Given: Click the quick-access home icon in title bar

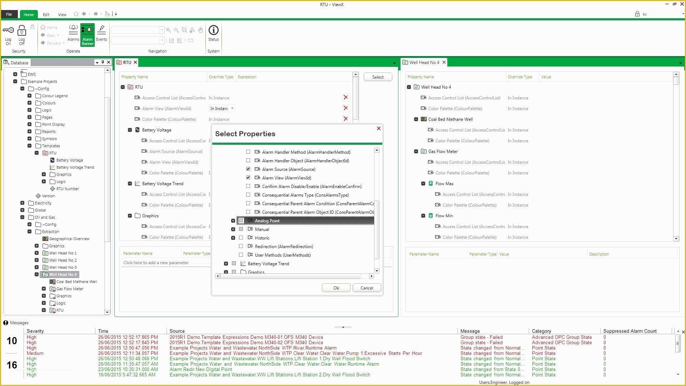Looking at the screenshot, I should [76, 14].
